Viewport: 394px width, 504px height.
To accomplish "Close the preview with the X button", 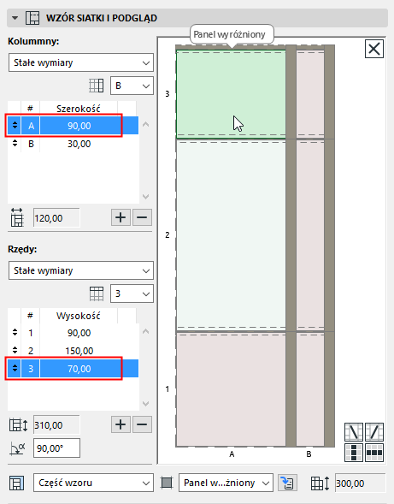I will [x=374, y=49].
